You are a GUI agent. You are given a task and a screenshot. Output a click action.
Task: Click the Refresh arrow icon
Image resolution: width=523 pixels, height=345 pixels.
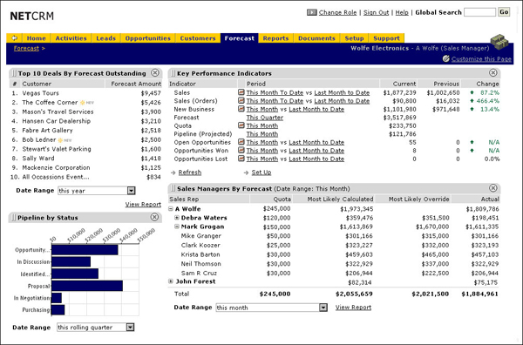173,172
